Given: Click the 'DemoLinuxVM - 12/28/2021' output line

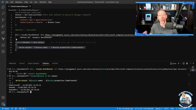Looking at the screenshot, I should click(x=25, y=85).
